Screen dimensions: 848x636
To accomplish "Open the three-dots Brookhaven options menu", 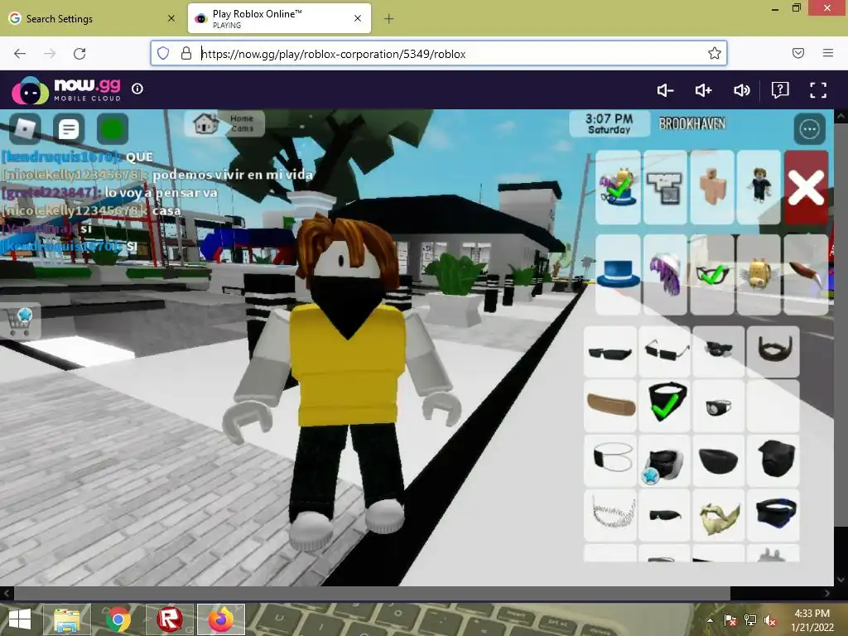I will [809, 128].
